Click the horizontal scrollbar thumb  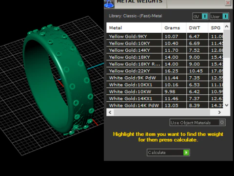pos(162,112)
